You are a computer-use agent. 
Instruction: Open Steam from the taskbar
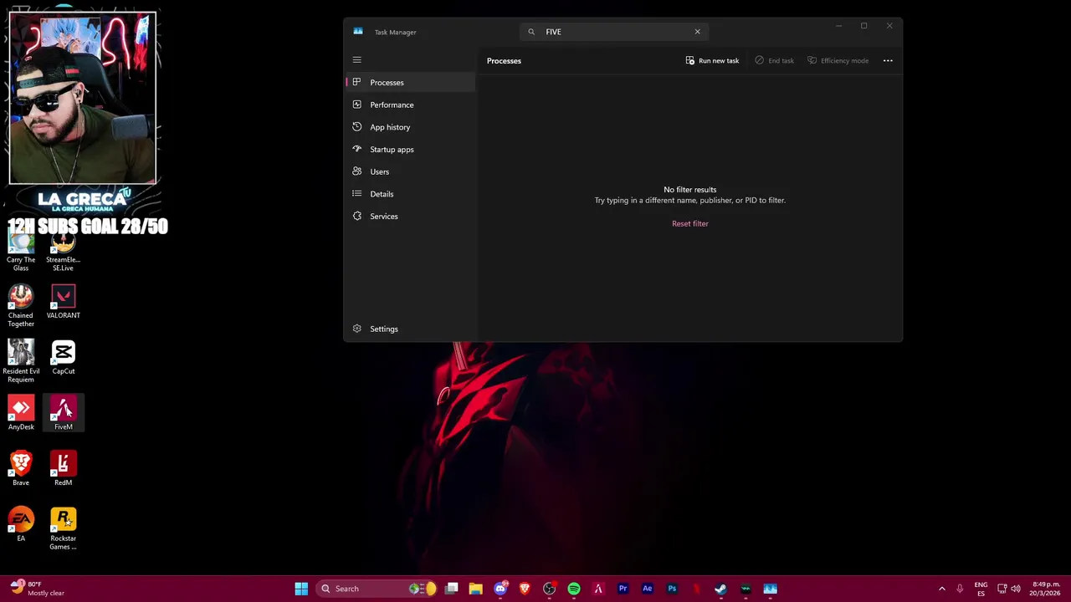coord(720,589)
